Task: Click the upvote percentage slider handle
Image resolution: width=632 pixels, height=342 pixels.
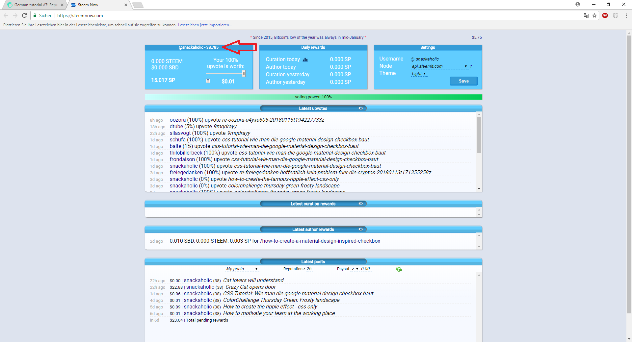Action: click(x=244, y=74)
